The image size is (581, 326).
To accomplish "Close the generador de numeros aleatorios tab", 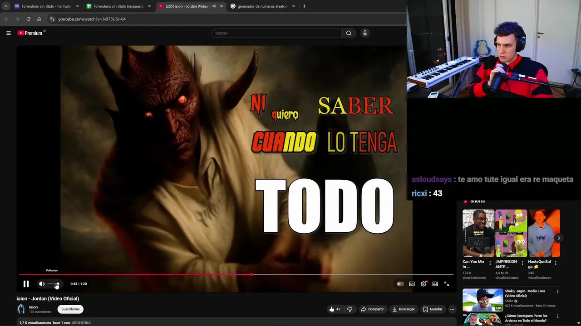I will [293, 6].
